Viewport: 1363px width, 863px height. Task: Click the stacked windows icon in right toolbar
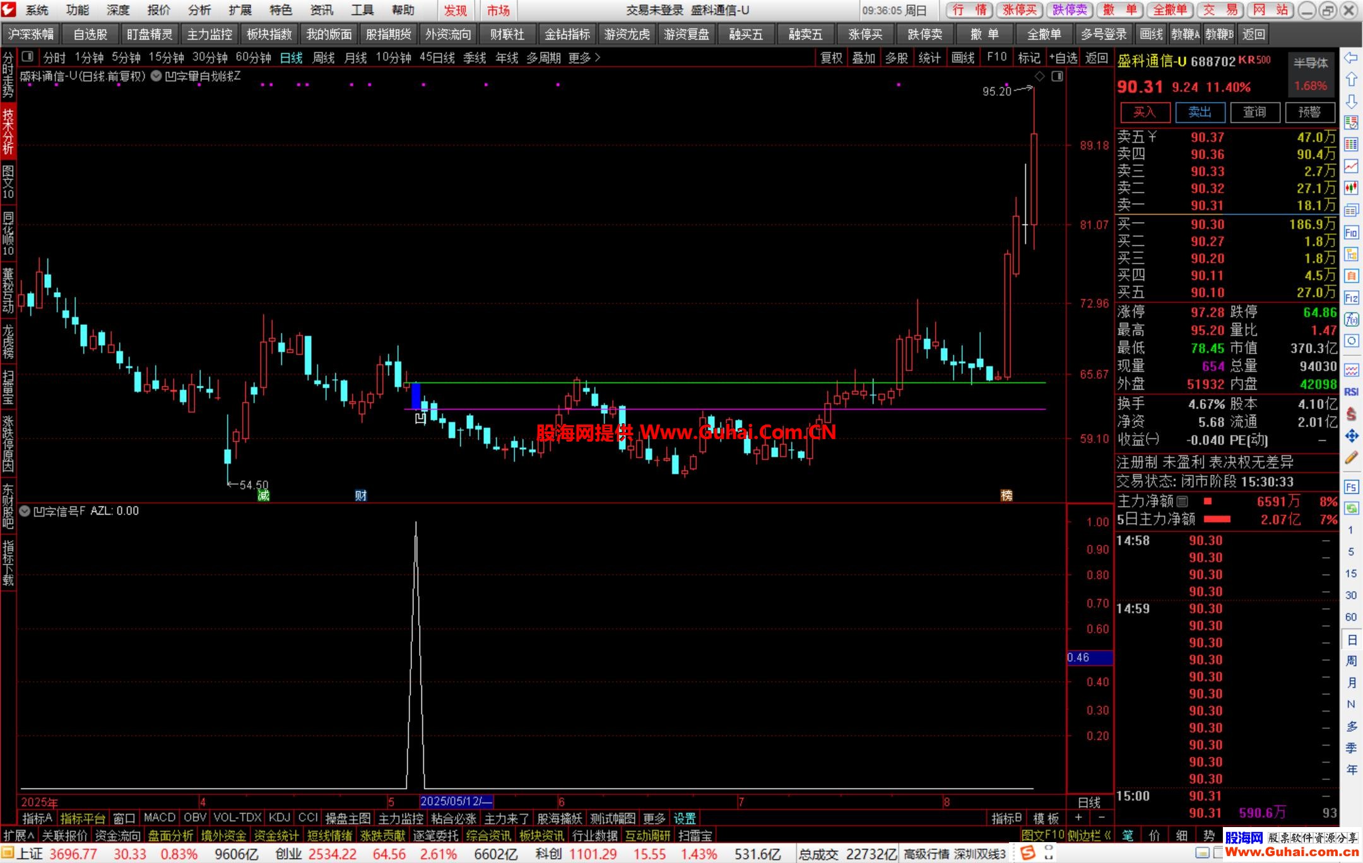pos(1350,210)
